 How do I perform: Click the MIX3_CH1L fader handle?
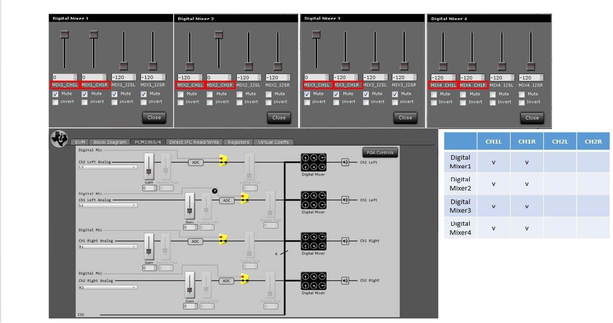316,34
